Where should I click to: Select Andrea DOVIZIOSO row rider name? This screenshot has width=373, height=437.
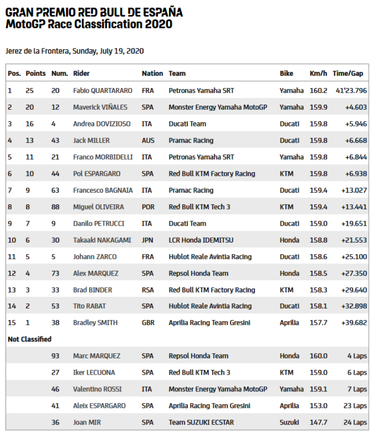102,124
